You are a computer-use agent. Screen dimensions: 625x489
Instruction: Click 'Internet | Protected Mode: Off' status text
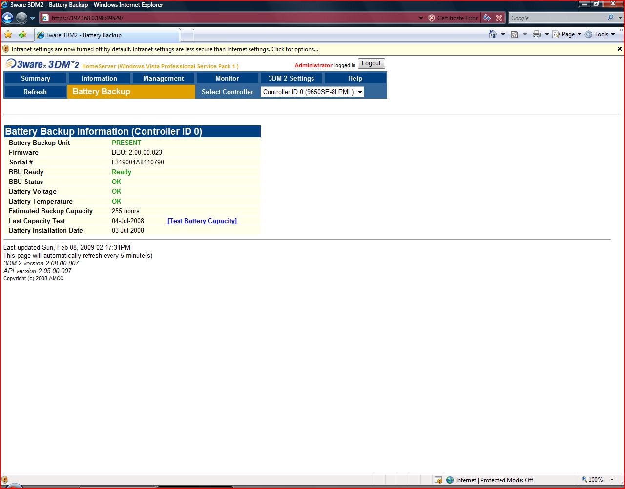495,480
